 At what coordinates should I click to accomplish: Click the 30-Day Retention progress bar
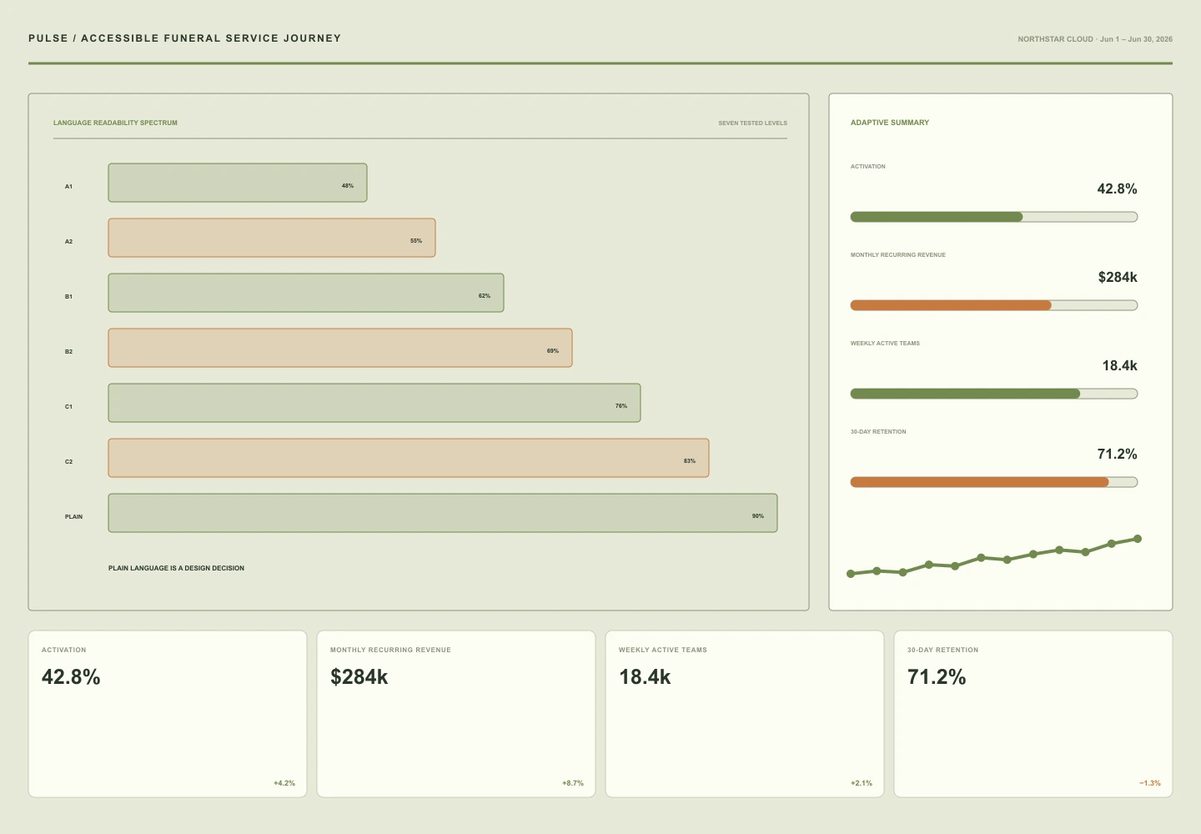994,482
